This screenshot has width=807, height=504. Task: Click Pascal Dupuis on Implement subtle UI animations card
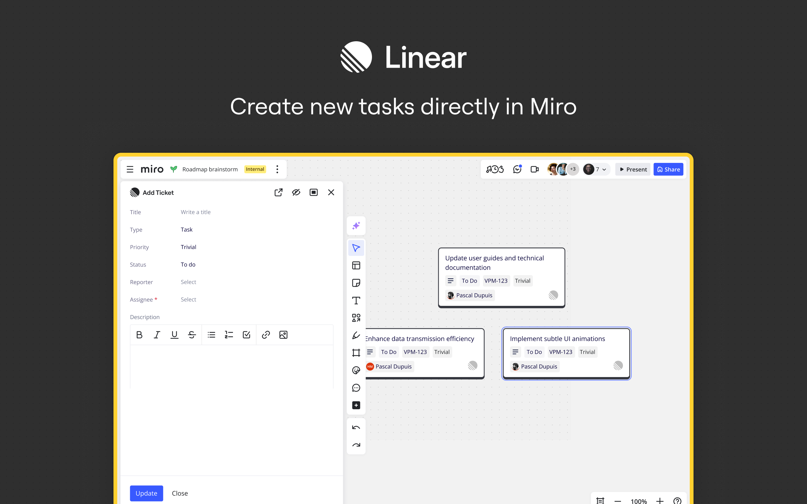click(x=535, y=366)
